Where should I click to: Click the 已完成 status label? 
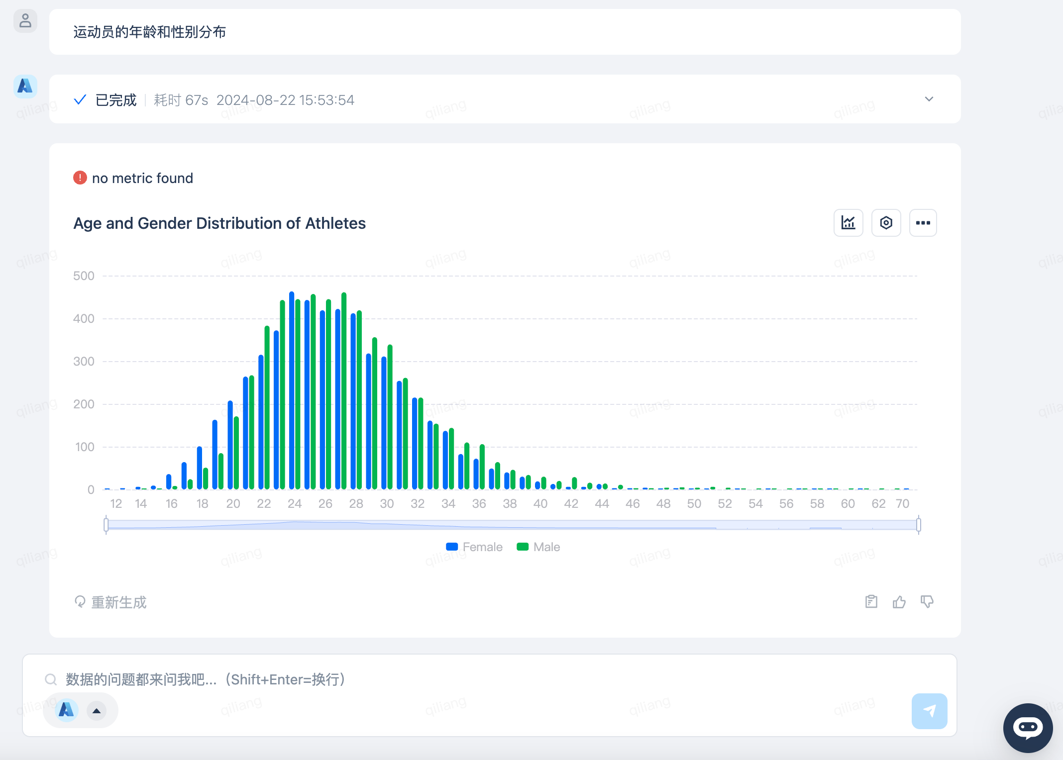(115, 100)
